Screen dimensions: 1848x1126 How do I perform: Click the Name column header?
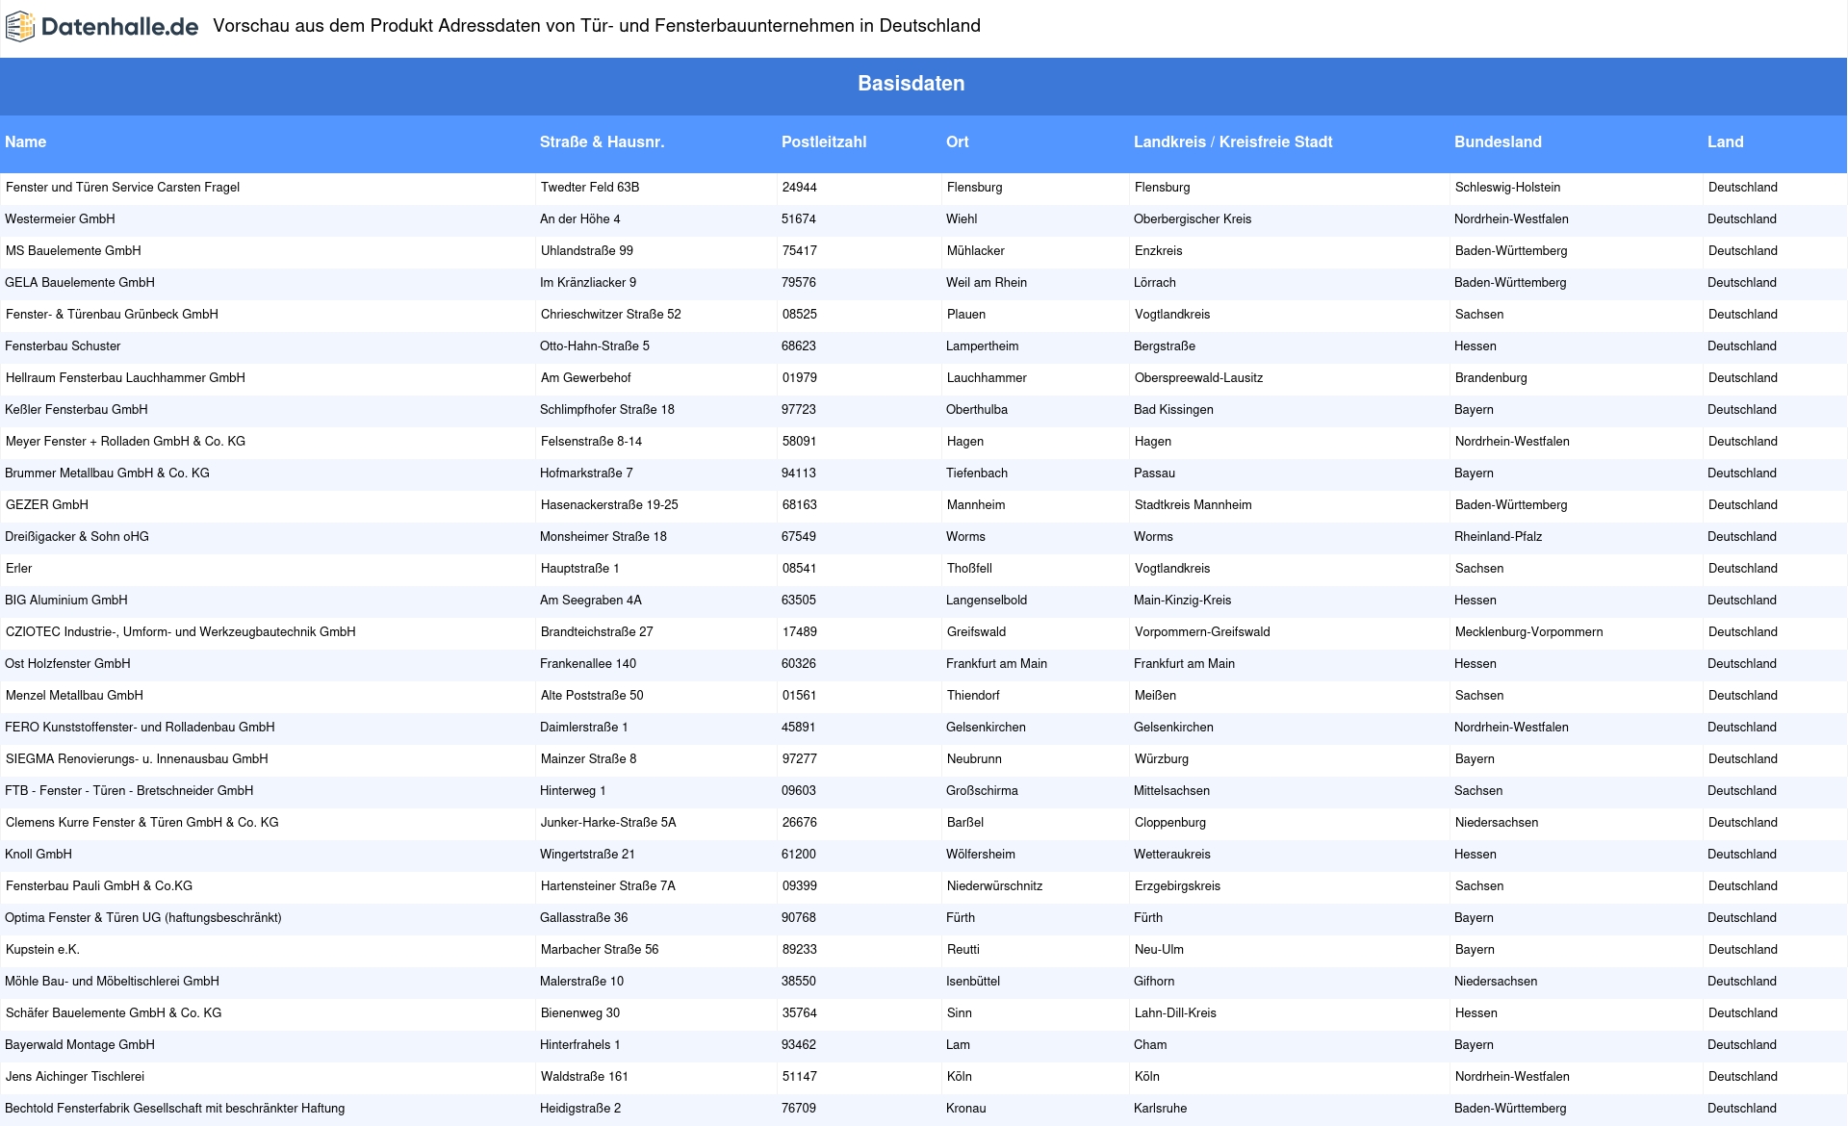point(26,141)
